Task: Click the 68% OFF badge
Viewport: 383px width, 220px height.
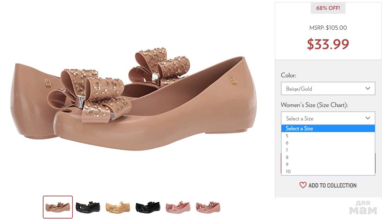Action: coord(328,8)
